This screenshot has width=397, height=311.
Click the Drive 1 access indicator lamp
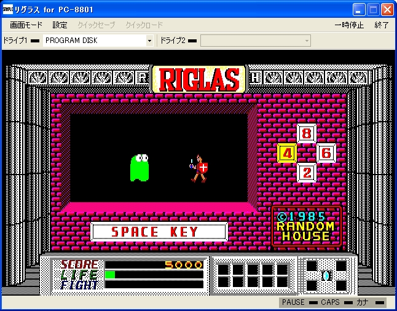pos(35,41)
